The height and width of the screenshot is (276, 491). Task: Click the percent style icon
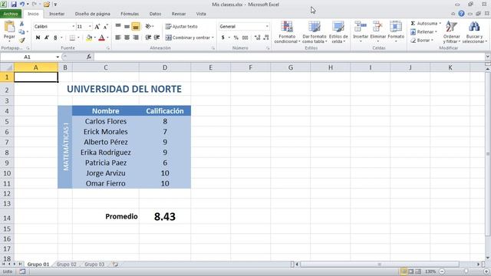tap(236, 38)
